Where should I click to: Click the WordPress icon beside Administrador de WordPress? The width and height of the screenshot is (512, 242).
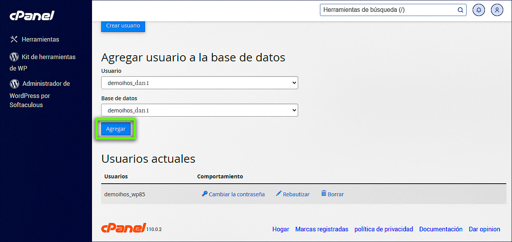pos(14,84)
